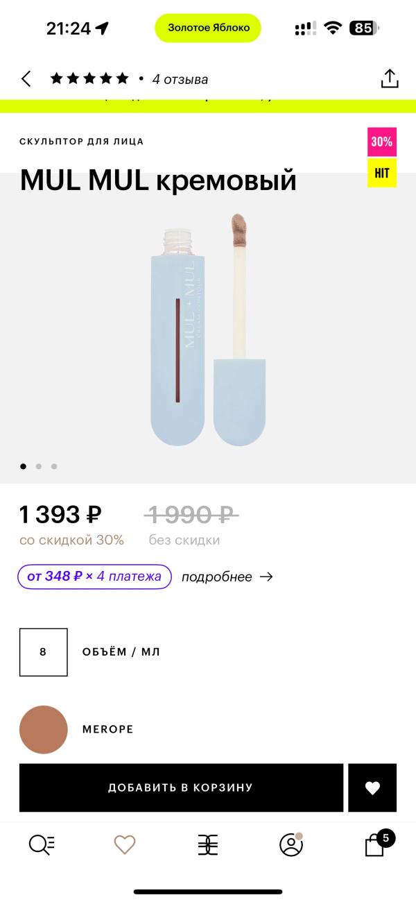416x902 pixels.
Task: Add product to favorites with heart button
Action: (x=372, y=788)
